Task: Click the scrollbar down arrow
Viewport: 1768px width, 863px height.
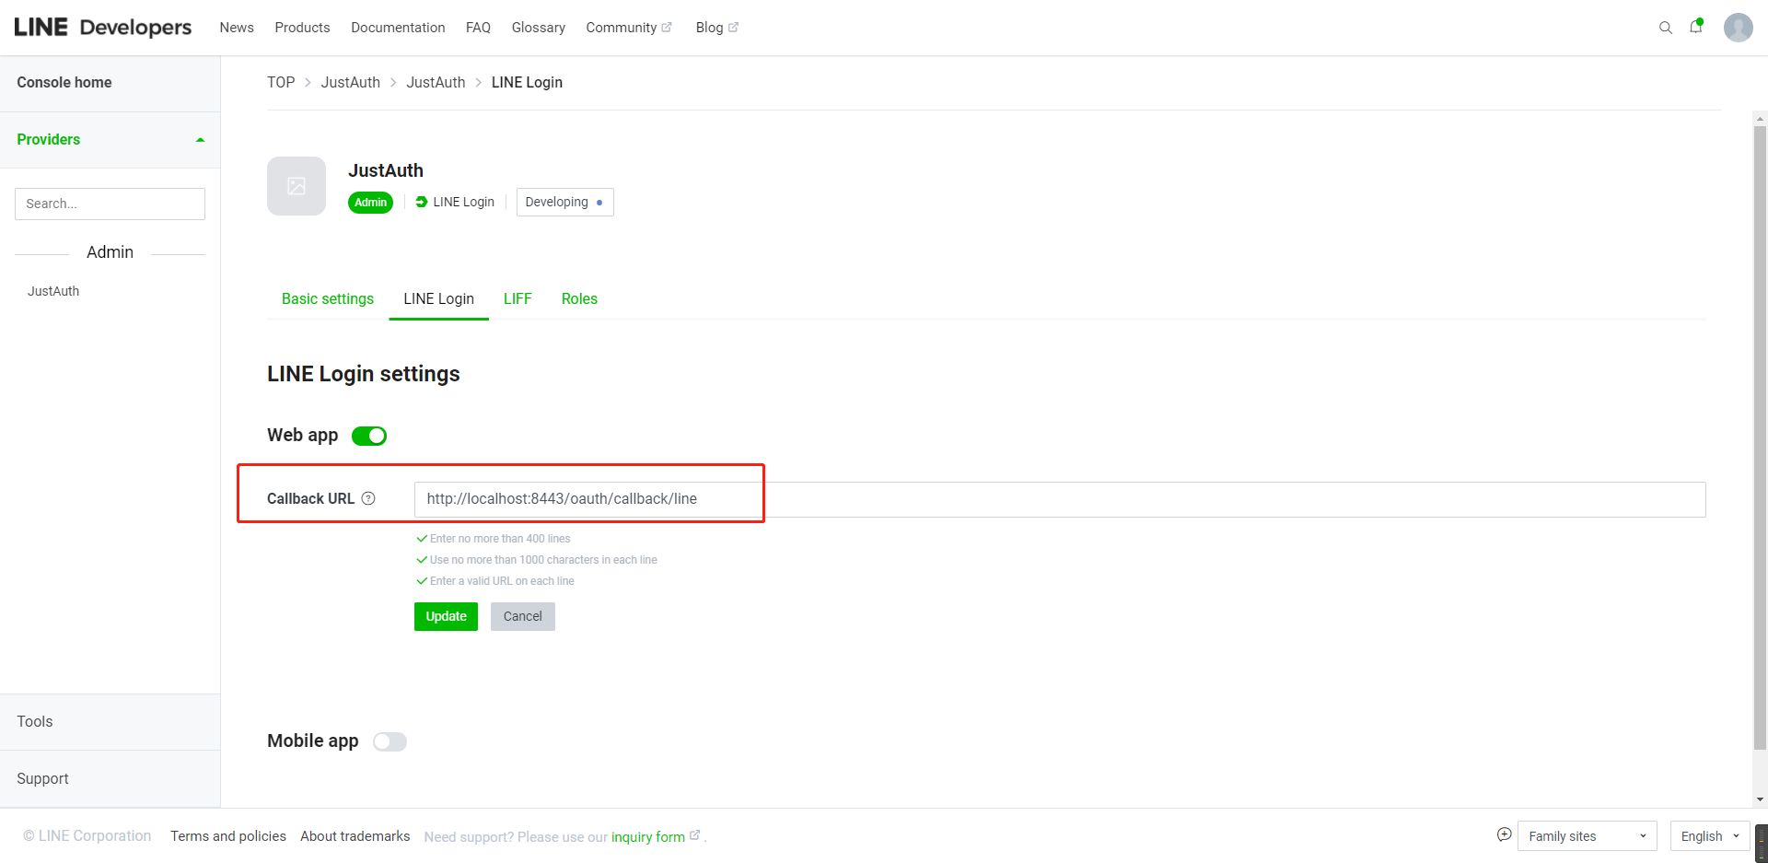Action: coord(1761,799)
